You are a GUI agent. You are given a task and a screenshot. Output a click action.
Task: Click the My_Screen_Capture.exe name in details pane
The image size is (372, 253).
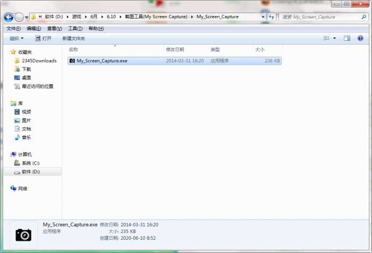[x=70, y=224]
